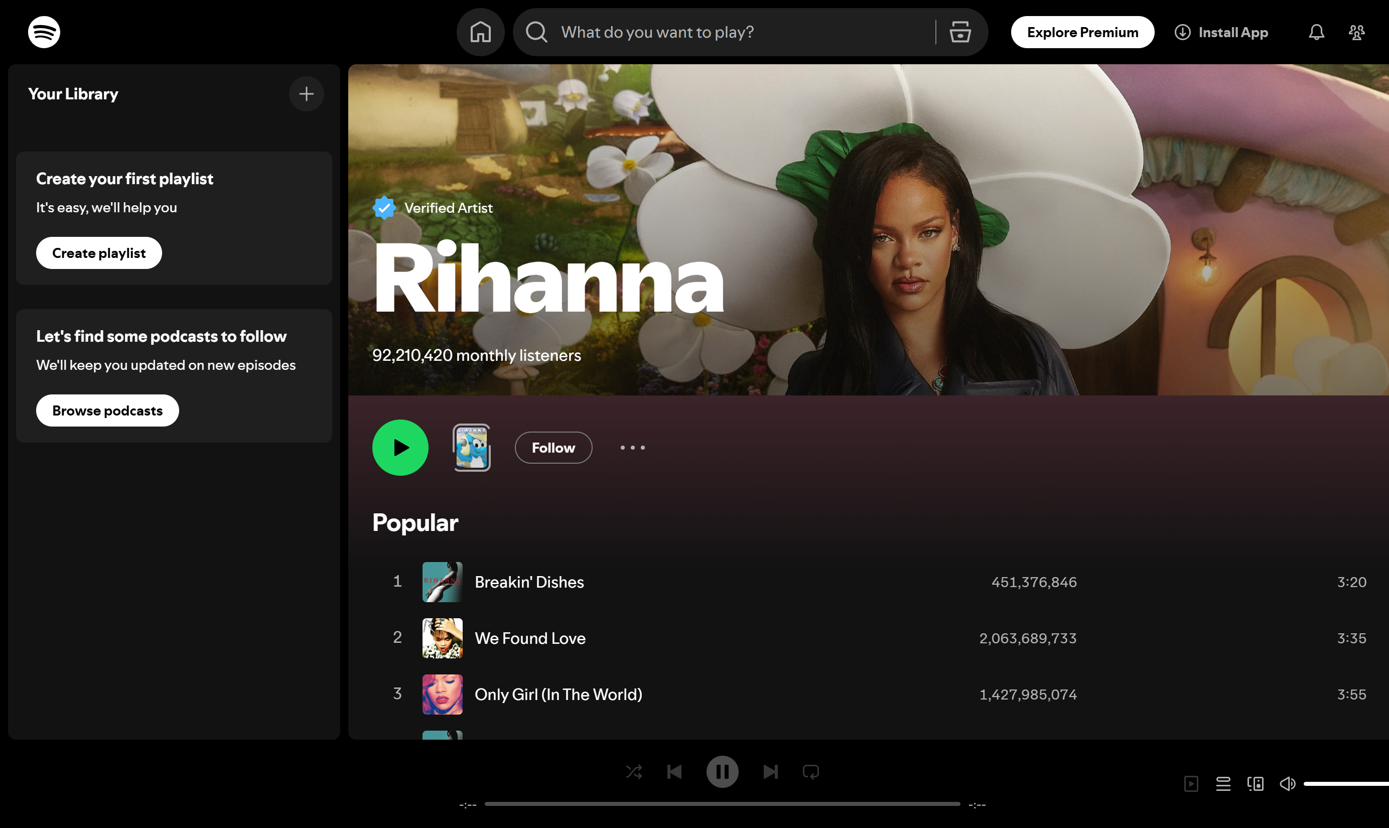Image resolution: width=1389 pixels, height=828 pixels.
Task: Click the Spotify logo
Action: pyautogui.click(x=43, y=32)
